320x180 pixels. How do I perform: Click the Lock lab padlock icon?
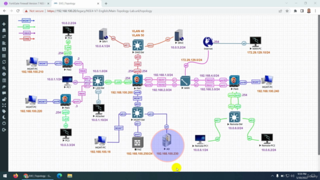(x=4, y=99)
